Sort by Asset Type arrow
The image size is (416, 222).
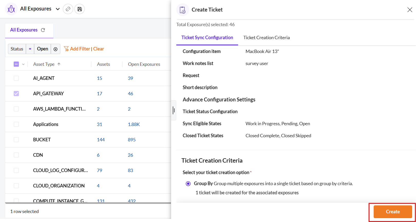coord(59,64)
